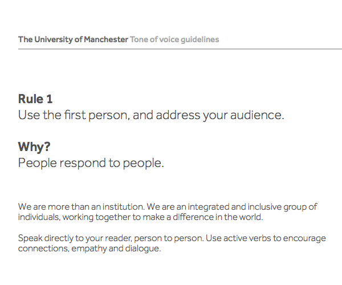Click the phrase "integrated and inclusive"
This screenshot has width=342, height=285.
tap(234, 207)
